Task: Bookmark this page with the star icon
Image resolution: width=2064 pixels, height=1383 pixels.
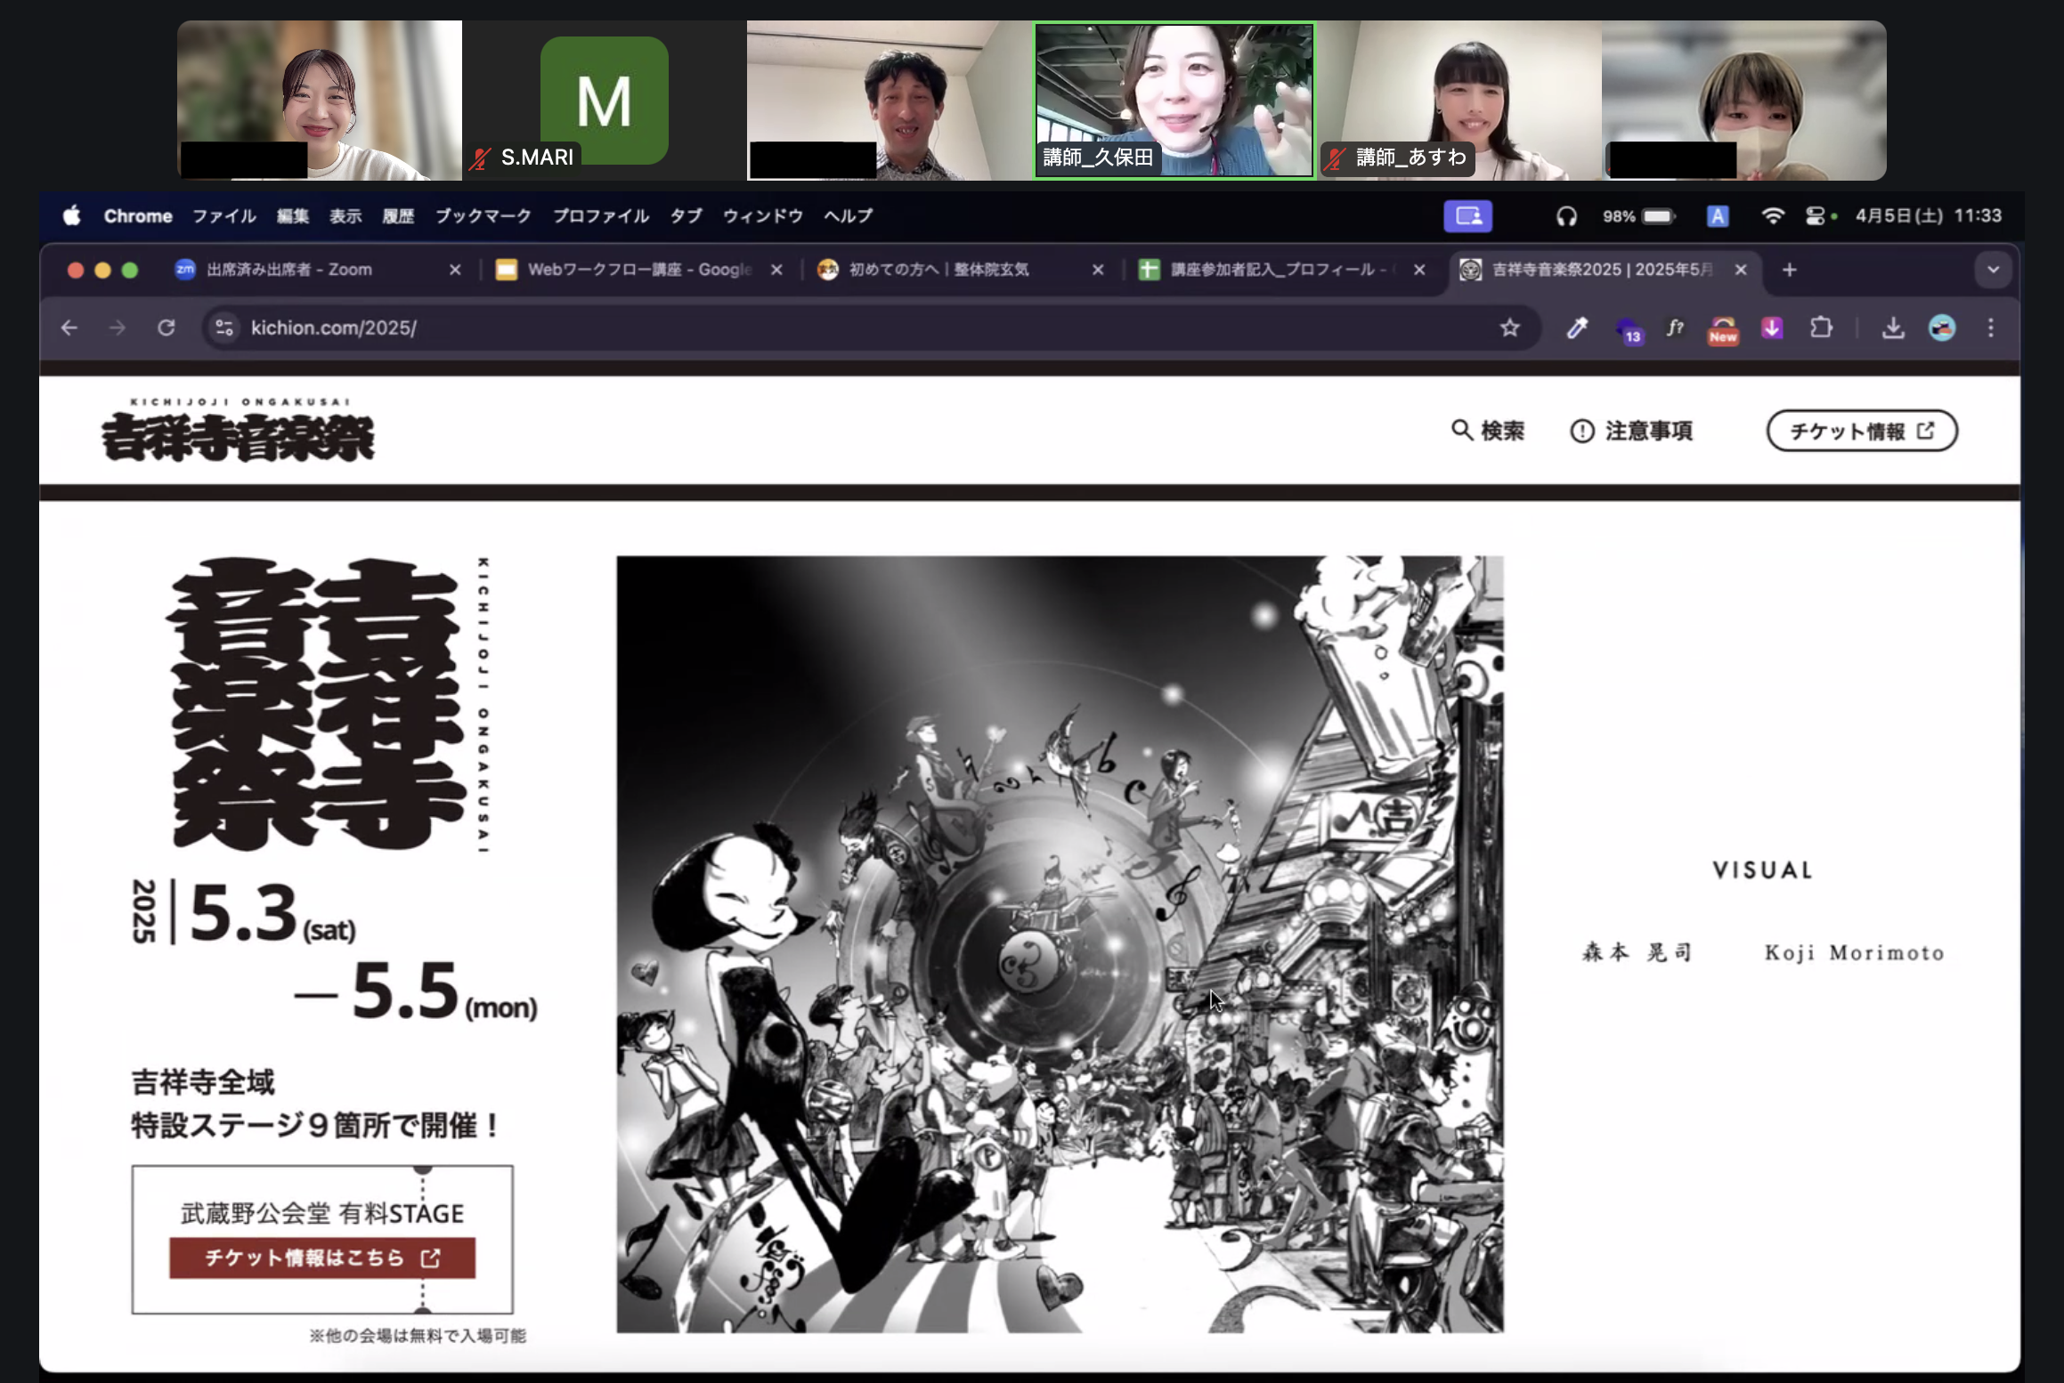Action: [1509, 328]
